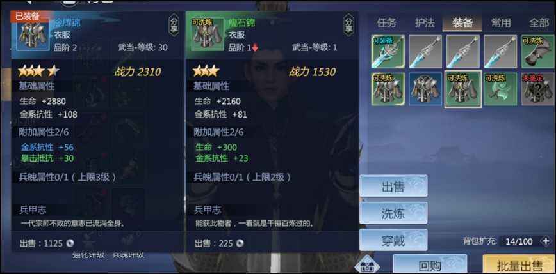Select the teal jade item marked 可洗炼
Image resolution: width=556 pixels, height=274 pixels.
coord(500,89)
